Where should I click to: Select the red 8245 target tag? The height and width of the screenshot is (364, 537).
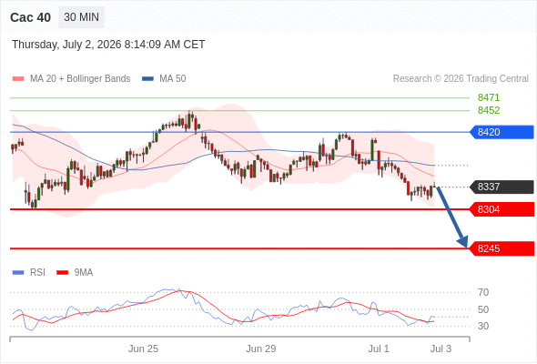(x=502, y=248)
